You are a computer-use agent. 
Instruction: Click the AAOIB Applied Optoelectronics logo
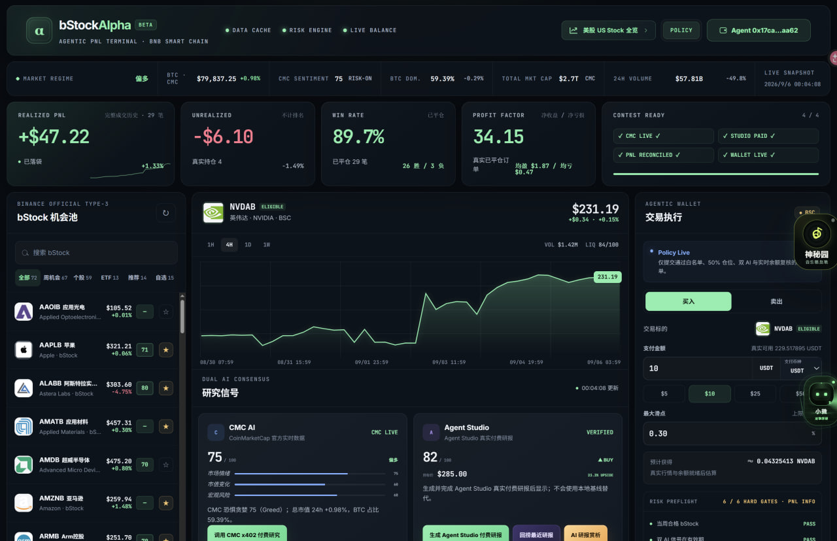(x=24, y=312)
